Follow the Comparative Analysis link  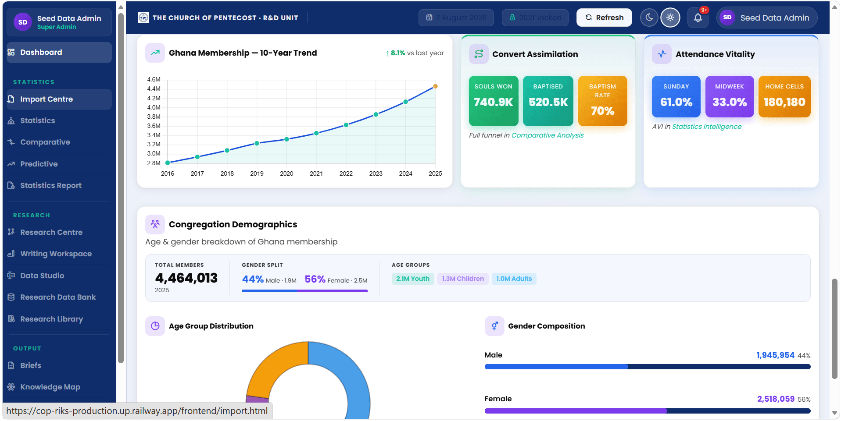[548, 135]
